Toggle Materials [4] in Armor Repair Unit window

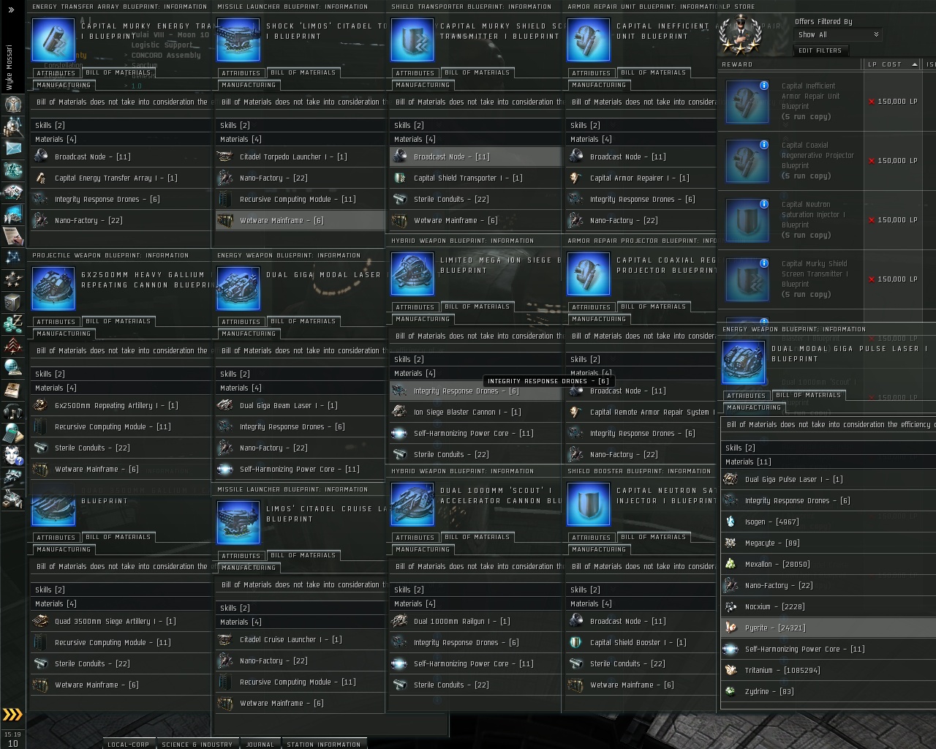point(641,139)
